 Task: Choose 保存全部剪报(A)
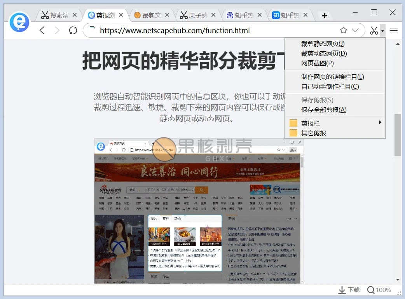click(x=335, y=110)
